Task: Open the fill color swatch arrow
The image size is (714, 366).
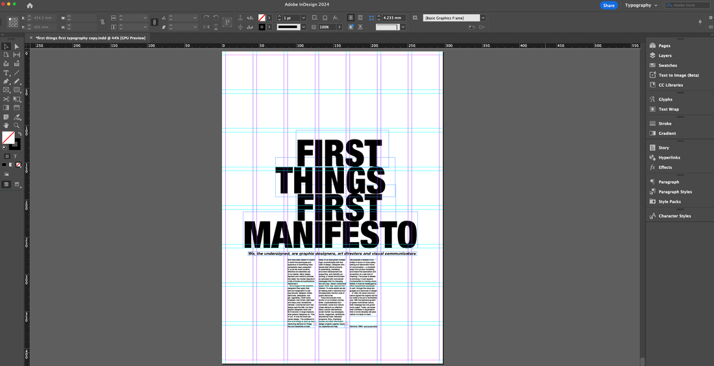Action: pyautogui.click(x=269, y=18)
